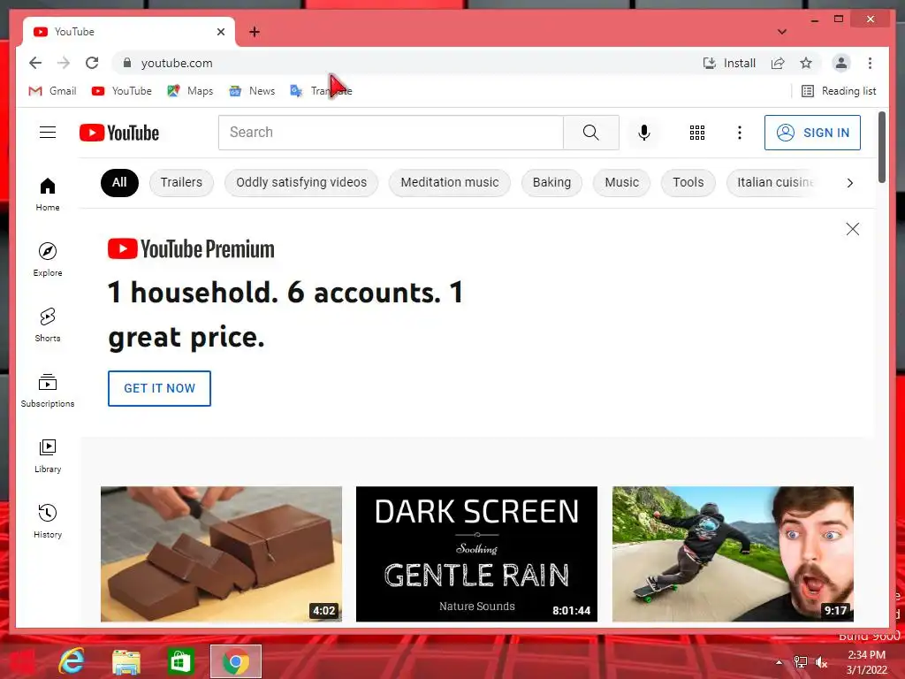Select the Music filter chip
Viewport: 905px width, 679px height.
point(621,182)
